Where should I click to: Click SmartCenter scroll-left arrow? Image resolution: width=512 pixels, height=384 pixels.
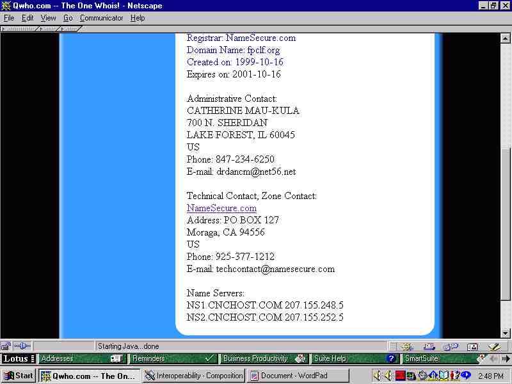coord(494,358)
